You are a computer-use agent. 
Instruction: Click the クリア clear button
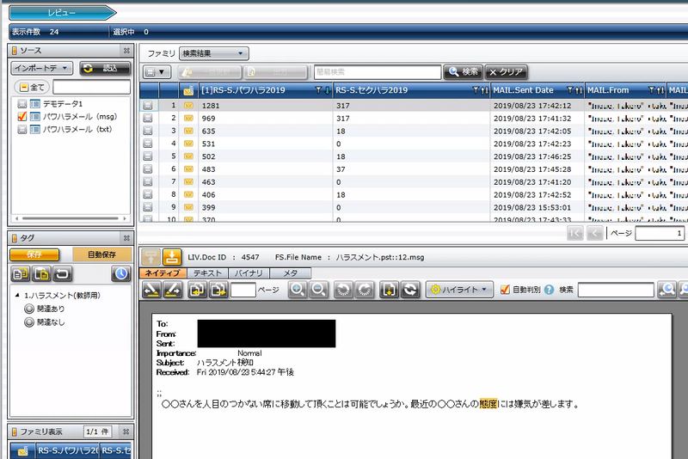[x=506, y=72]
